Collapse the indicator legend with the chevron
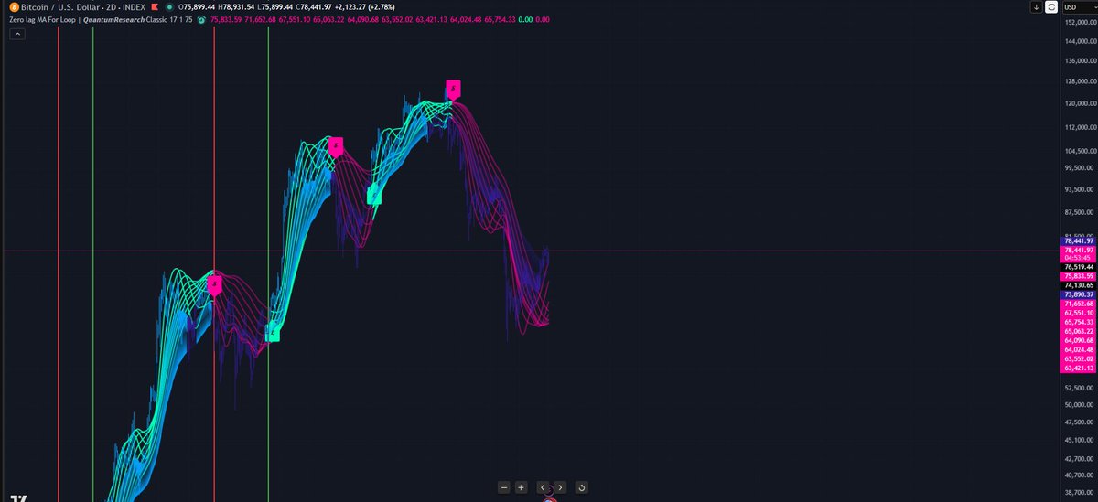This screenshot has height=502, width=1098. click(17, 34)
